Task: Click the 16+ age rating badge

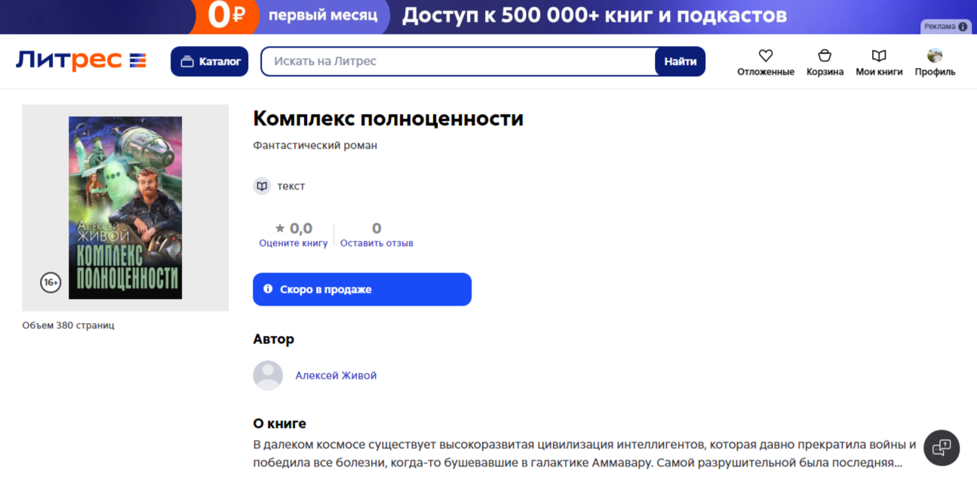Action: pyautogui.click(x=51, y=283)
